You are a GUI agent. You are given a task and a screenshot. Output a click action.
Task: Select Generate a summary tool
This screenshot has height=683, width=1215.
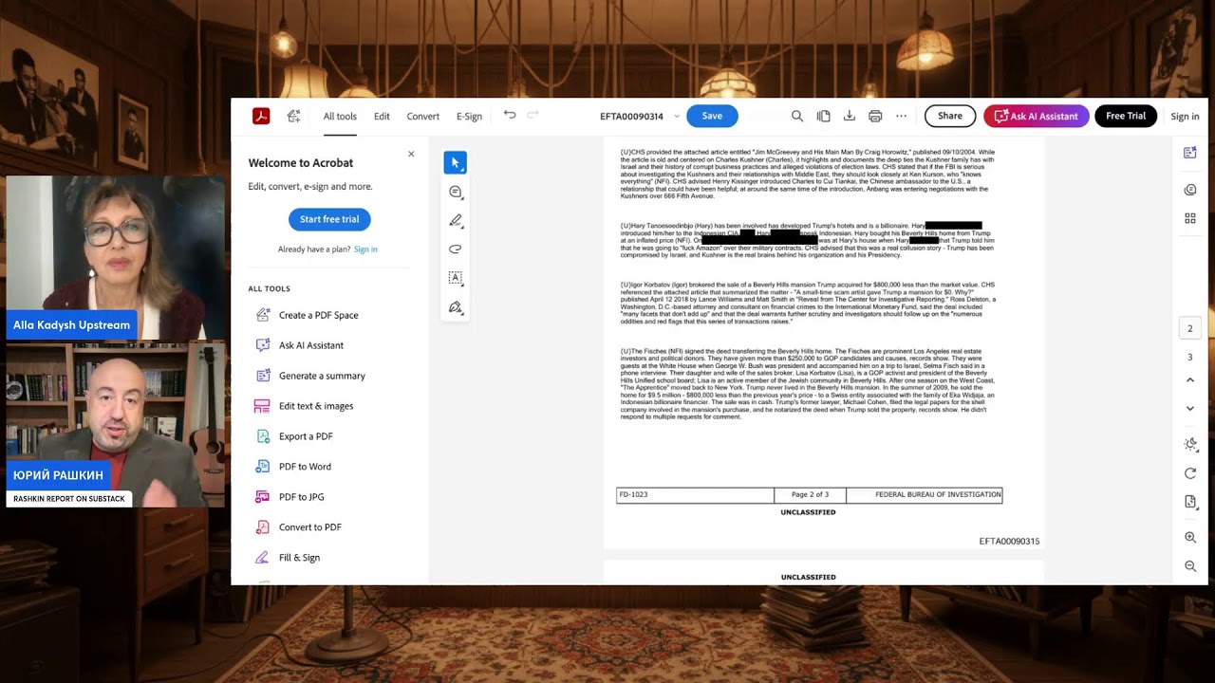[x=322, y=376]
